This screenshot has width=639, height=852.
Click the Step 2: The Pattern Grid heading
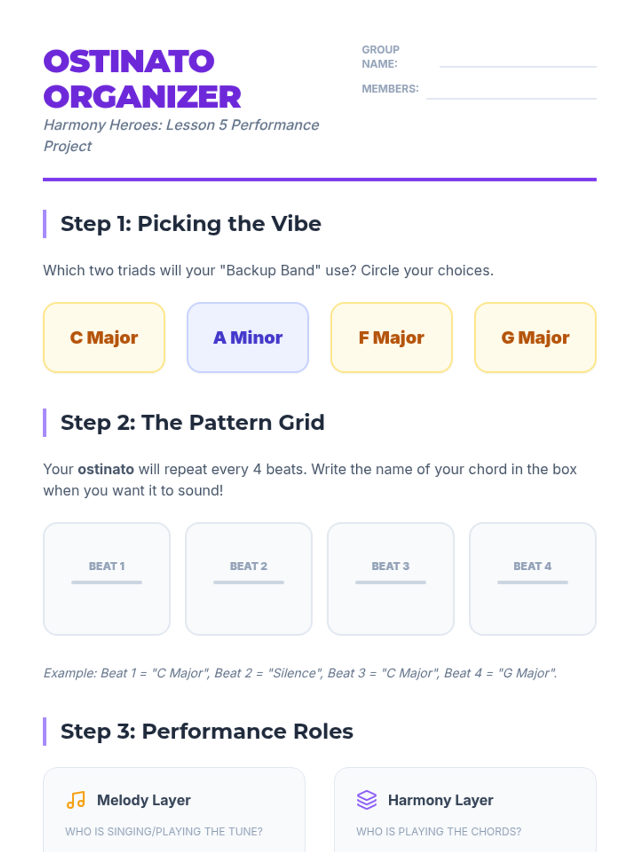[192, 422]
